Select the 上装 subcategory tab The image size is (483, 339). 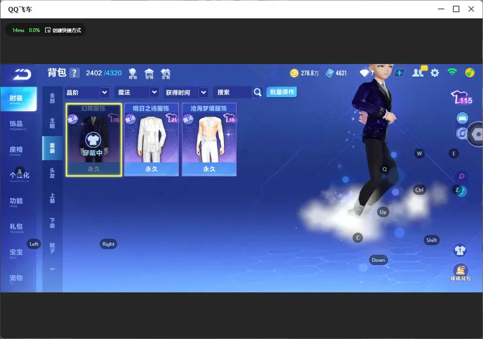(52, 198)
